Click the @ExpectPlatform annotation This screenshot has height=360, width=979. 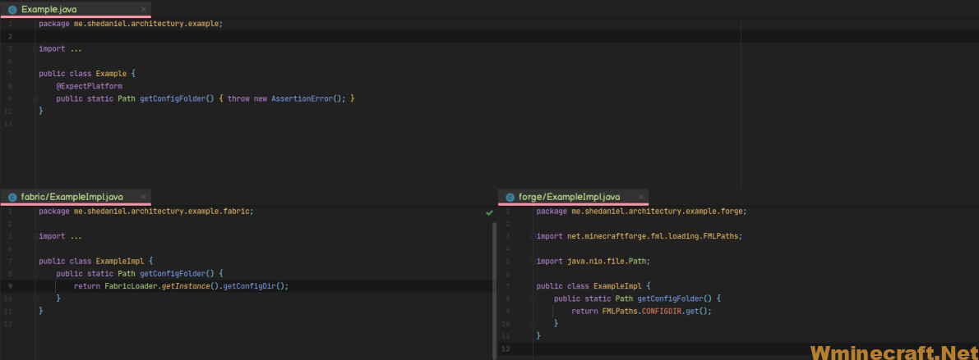coord(89,86)
